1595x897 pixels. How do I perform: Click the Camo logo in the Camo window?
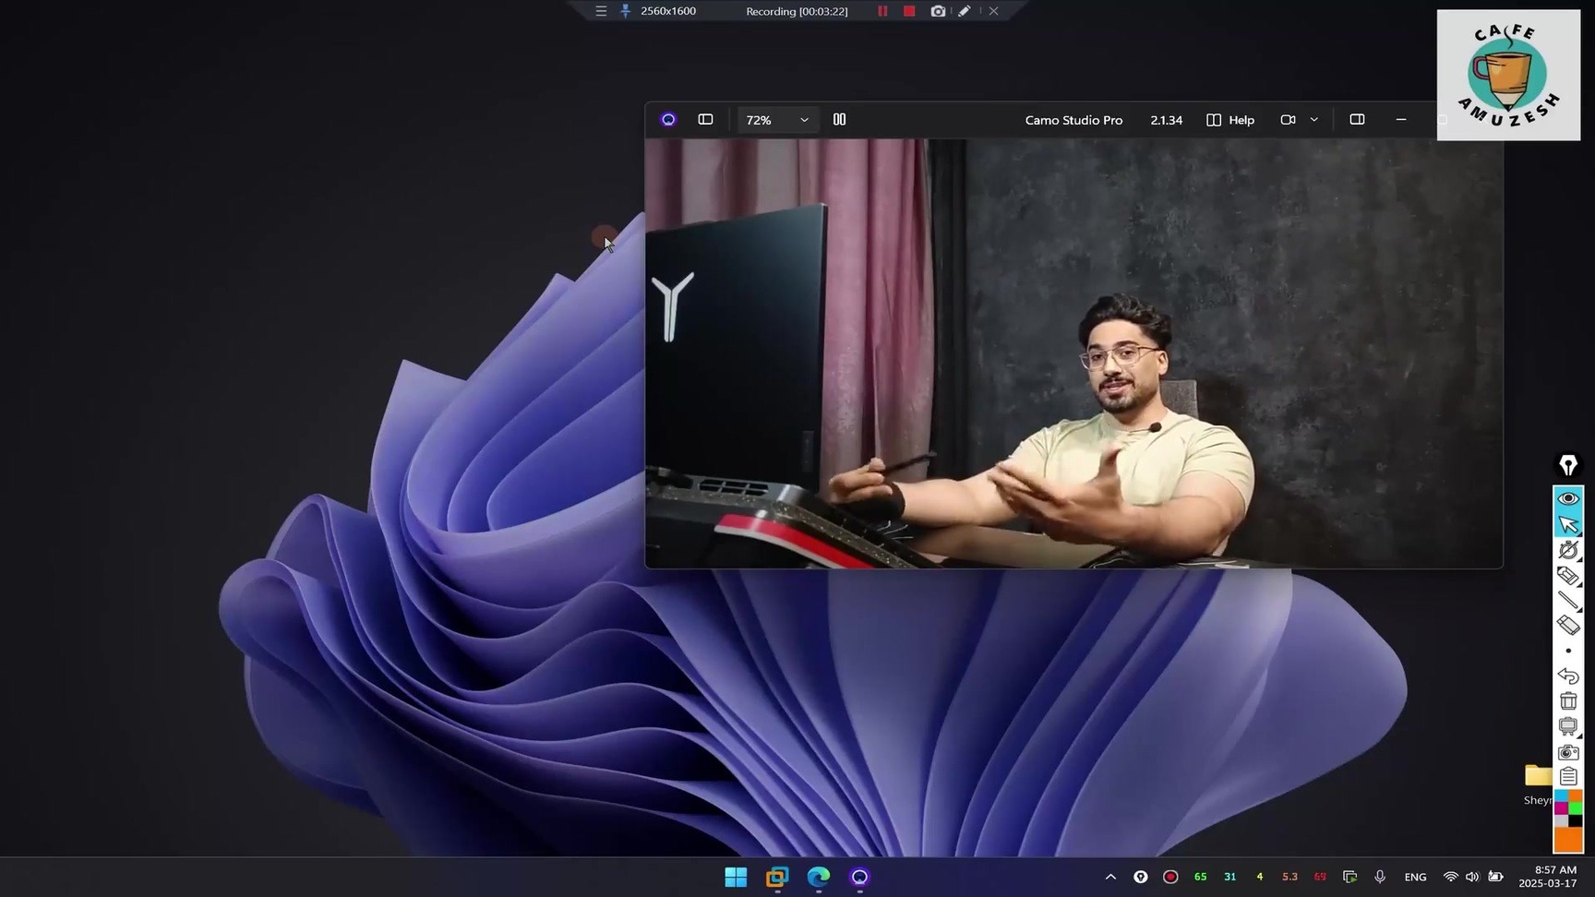[x=668, y=120]
